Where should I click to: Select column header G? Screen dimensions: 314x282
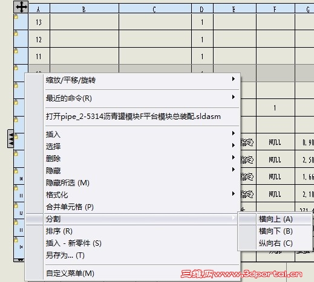(x=304, y=9)
